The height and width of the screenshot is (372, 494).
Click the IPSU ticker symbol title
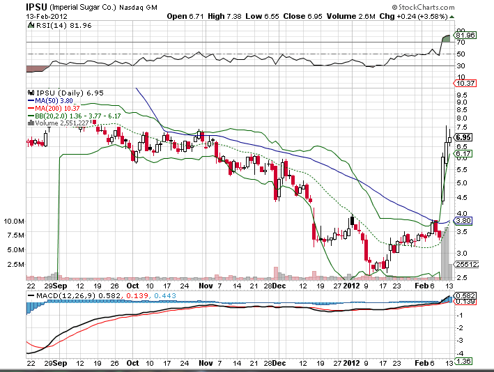[36, 6]
